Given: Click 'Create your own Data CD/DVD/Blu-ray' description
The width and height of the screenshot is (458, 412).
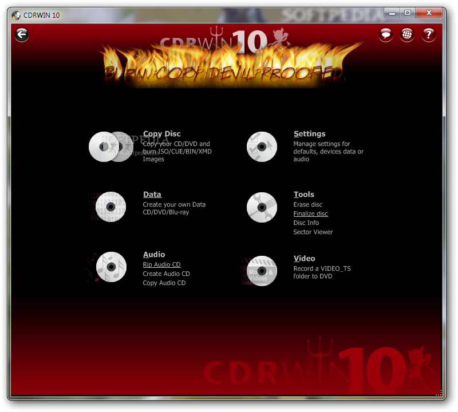Looking at the screenshot, I should [174, 208].
